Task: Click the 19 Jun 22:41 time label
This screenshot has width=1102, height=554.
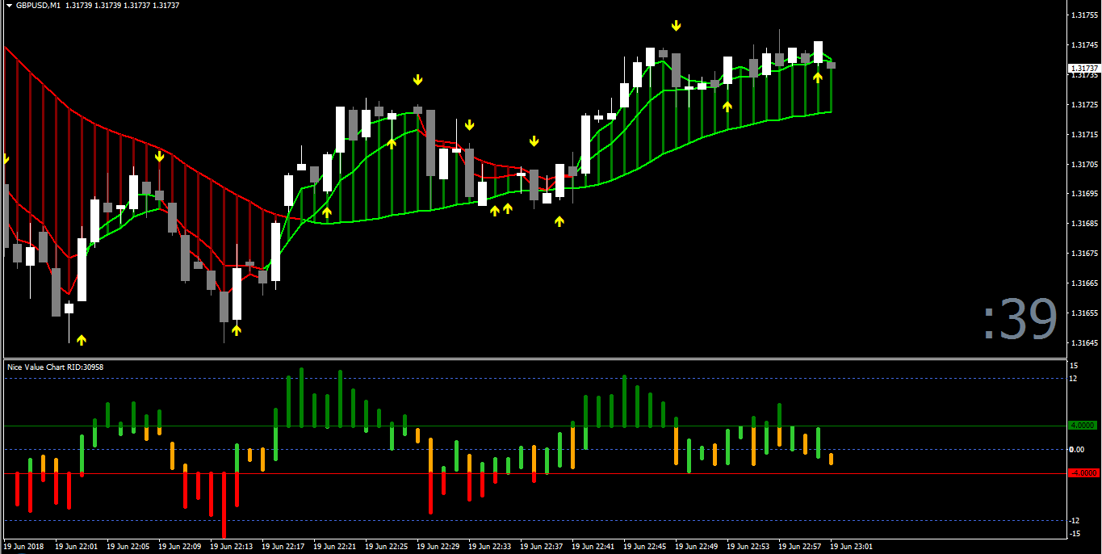Action: point(593,547)
